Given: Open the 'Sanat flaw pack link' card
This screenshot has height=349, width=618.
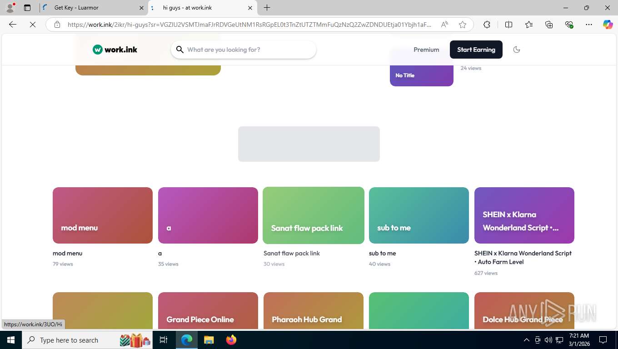Looking at the screenshot, I should 314,215.
